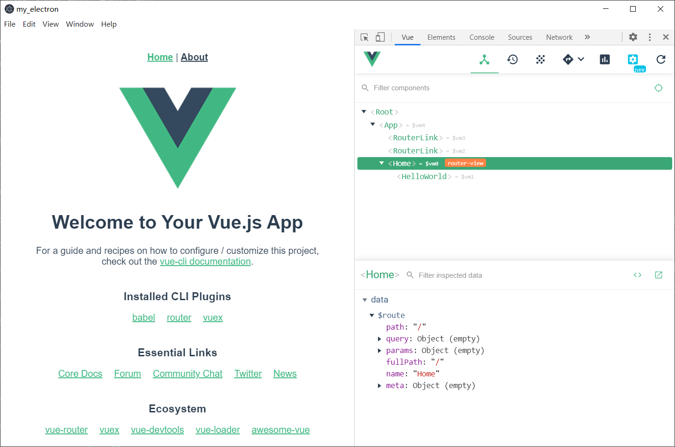Click the Select component in page target icon

[x=659, y=88]
